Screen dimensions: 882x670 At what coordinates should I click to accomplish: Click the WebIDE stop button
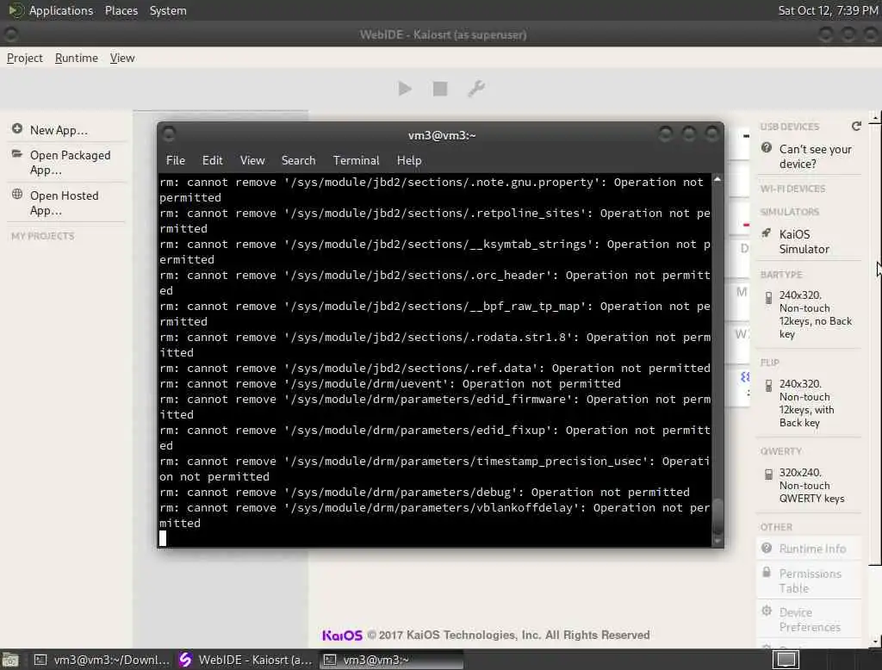coord(440,89)
